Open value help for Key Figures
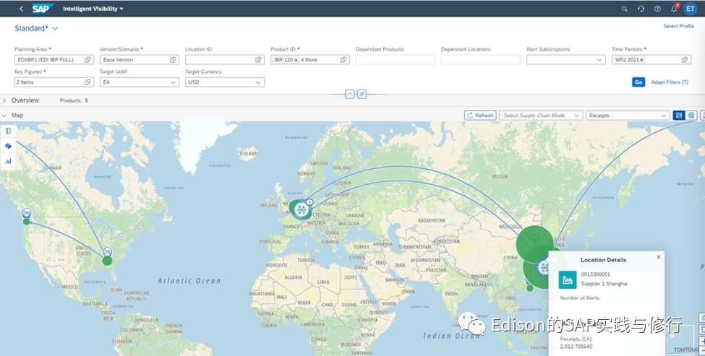 pyautogui.click(x=87, y=82)
